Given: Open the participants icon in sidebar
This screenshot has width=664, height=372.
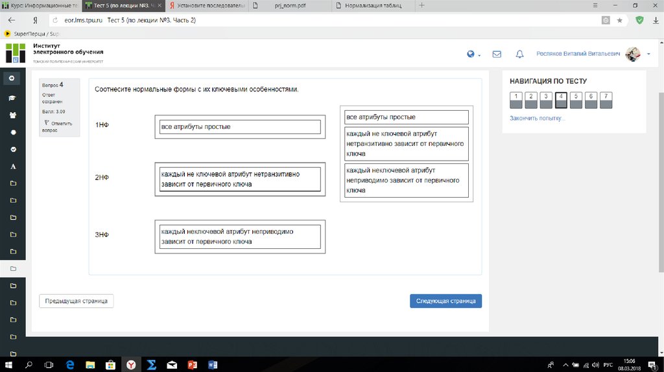Looking at the screenshot, I should point(12,115).
